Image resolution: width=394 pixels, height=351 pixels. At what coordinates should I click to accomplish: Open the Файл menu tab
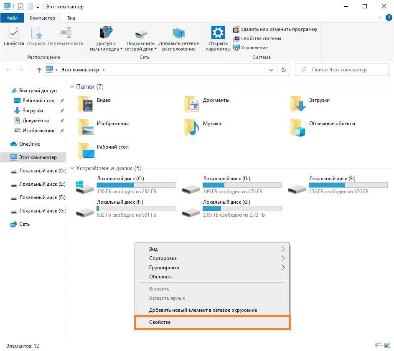click(x=12, y=18)
